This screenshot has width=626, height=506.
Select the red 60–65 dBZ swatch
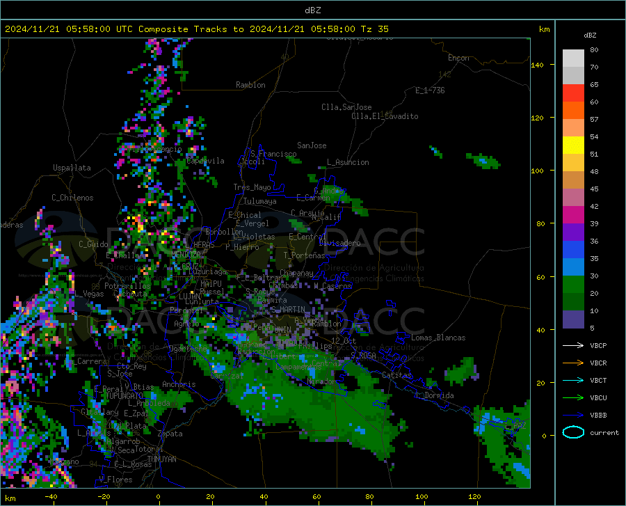tap(573, 93)
